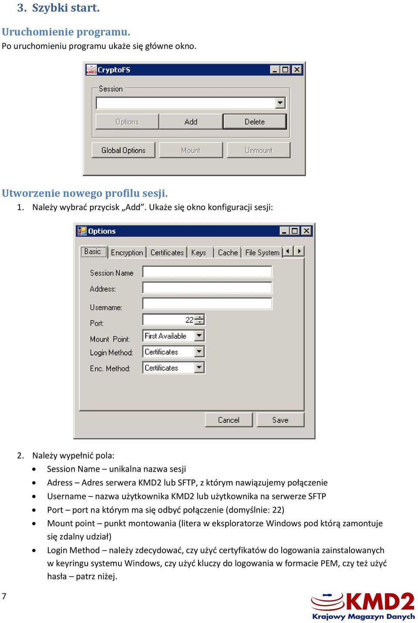Click the 'Mount Point:' label
The height and width of the screenshot is (623, 418).
[110, 339]
